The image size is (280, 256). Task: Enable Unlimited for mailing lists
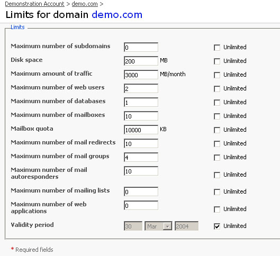(217, 192)
